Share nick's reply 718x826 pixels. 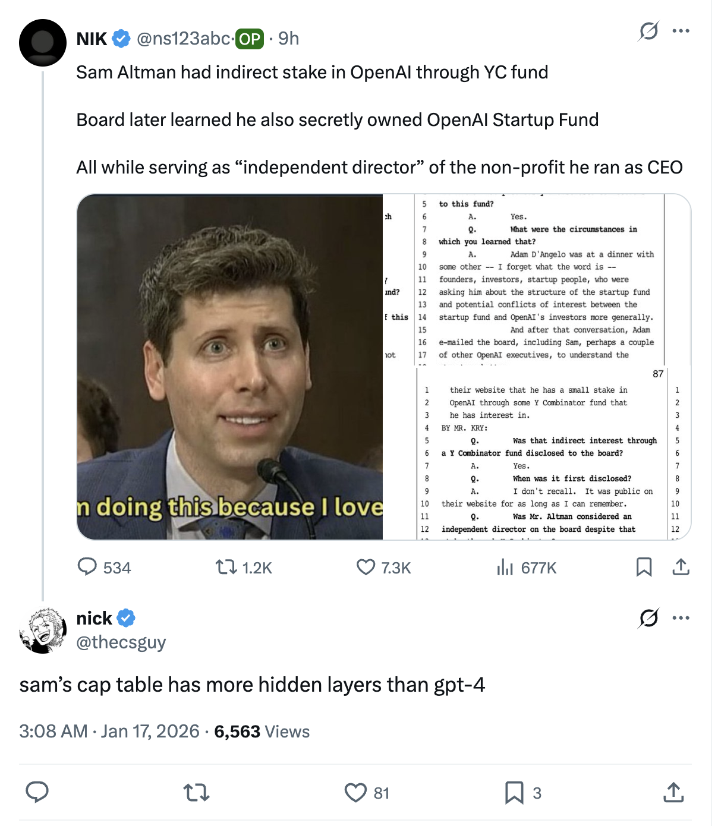point(673,792)
